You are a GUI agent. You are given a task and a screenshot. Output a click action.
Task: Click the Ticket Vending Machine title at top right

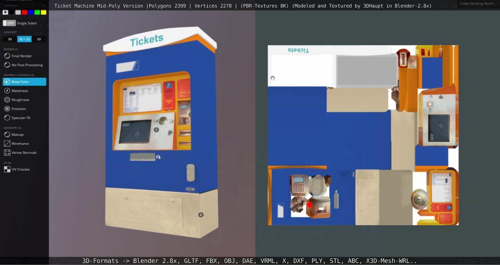pos(478,3)
